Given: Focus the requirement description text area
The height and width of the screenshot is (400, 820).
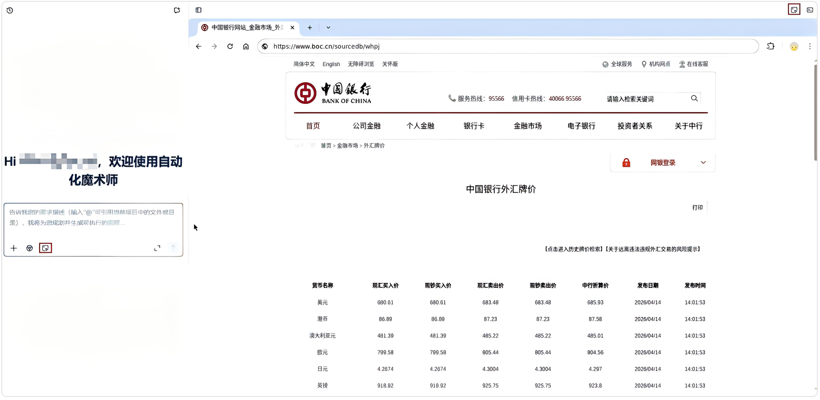Looking at the screenshot, I should [93, 217].
